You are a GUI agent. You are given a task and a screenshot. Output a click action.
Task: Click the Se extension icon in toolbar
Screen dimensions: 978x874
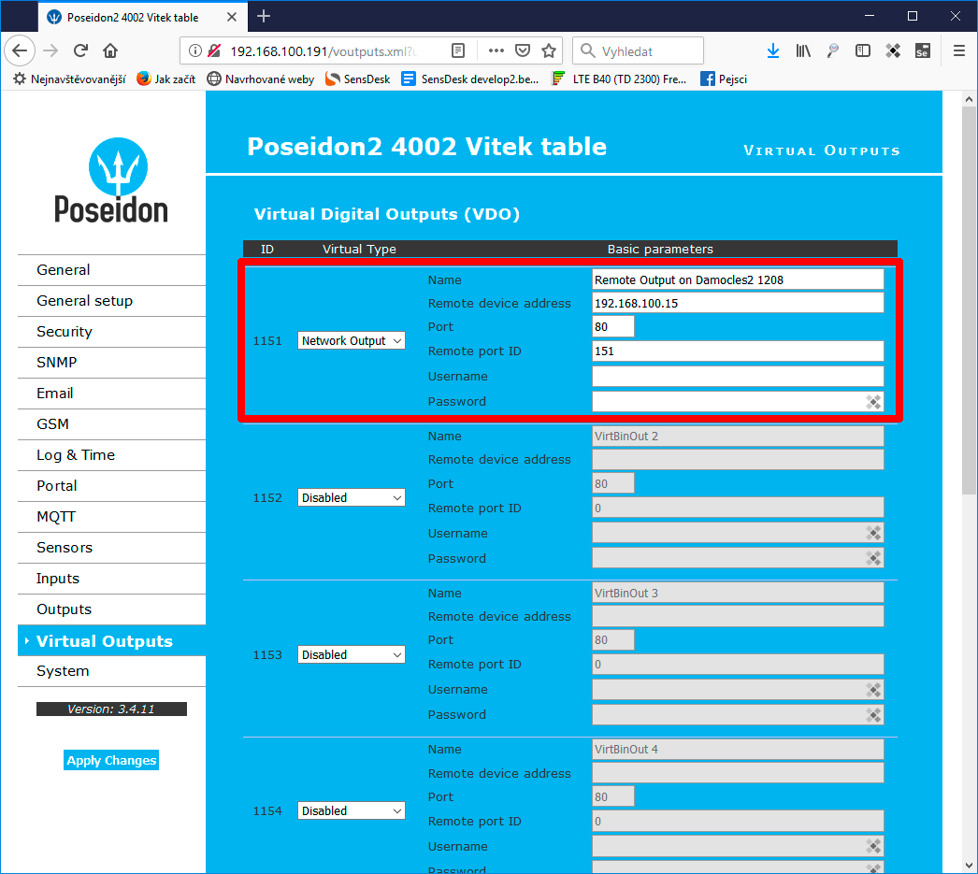point(923,50)
